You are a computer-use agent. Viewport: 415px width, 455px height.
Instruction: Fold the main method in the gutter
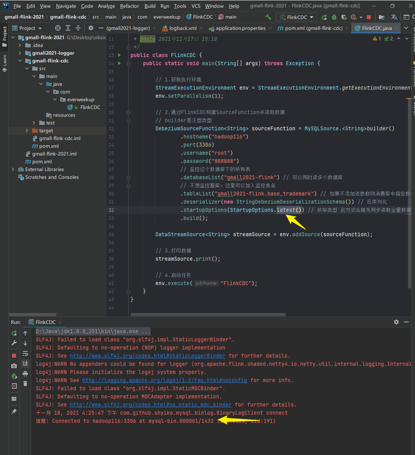[x=128, y=63]
